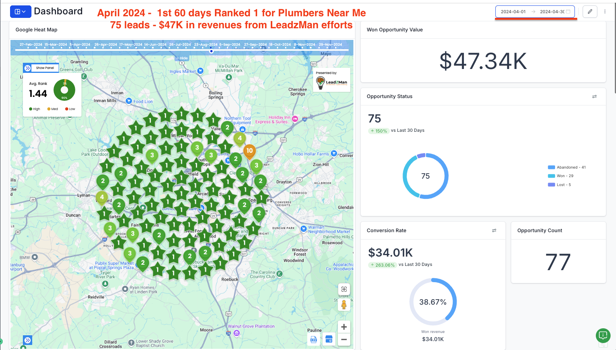Open the three-dot more options menu

click(605, 12)
